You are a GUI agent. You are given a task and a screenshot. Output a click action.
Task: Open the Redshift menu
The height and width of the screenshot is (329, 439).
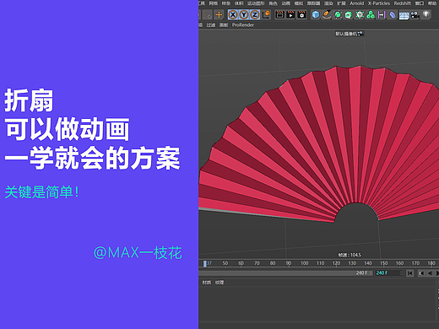pyautogui.click(x=403, y=3)
